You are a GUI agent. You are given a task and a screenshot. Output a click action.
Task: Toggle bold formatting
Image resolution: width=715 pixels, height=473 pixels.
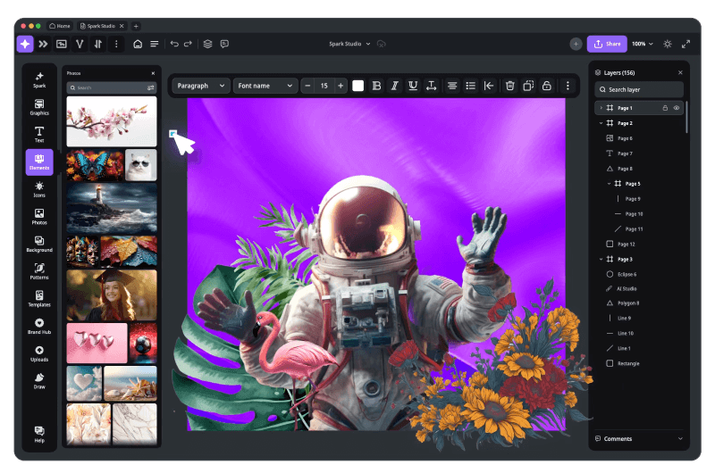pyautogui.click(x=376, y=86)
